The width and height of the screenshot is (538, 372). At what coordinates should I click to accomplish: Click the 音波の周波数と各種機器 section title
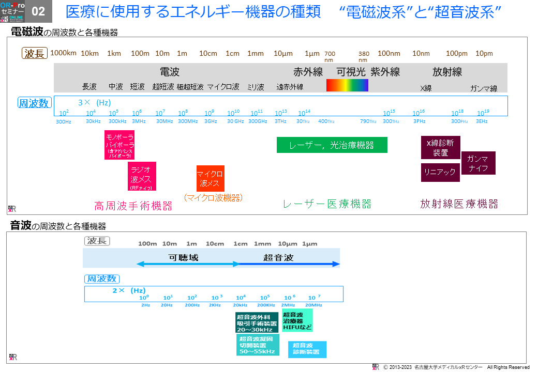tap(58, 225)
